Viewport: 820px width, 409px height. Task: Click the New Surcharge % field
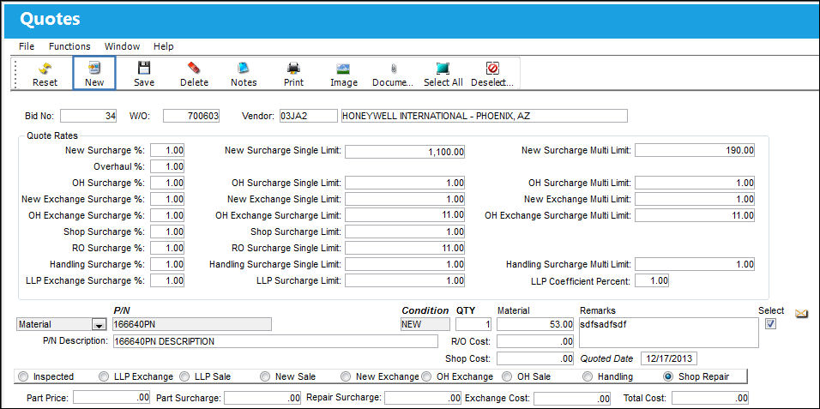pyautogui.click(x=167, y=151)
